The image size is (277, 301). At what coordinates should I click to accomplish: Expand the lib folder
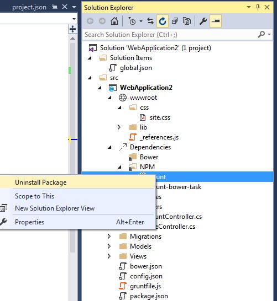119,127
